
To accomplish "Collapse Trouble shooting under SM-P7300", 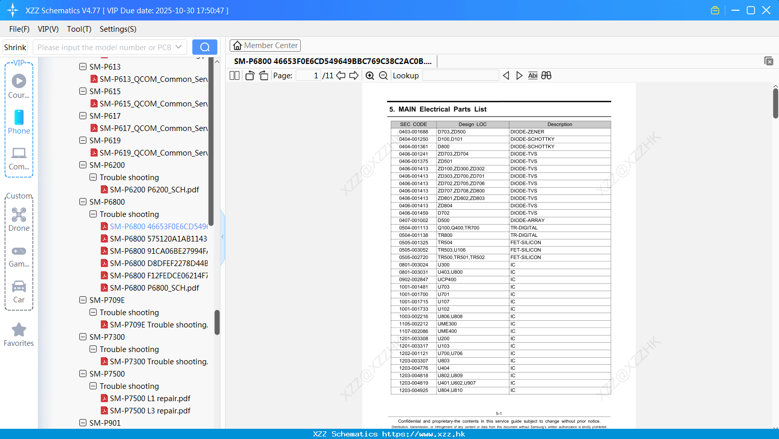I will [93, 349].
